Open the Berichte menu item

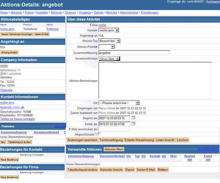pyautogui.click(x=112, y=13)
